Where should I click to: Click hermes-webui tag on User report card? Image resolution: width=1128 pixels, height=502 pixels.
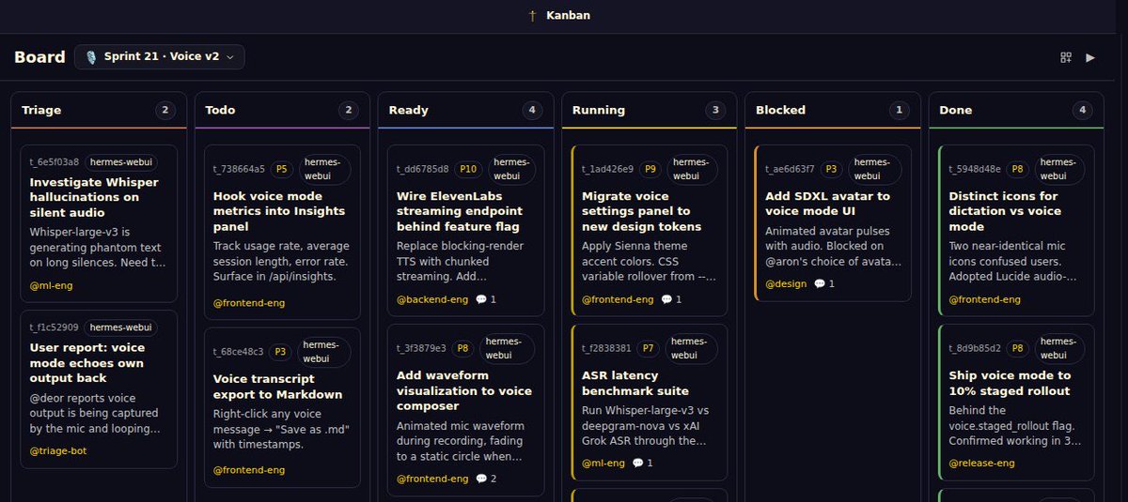click(121, 327)
